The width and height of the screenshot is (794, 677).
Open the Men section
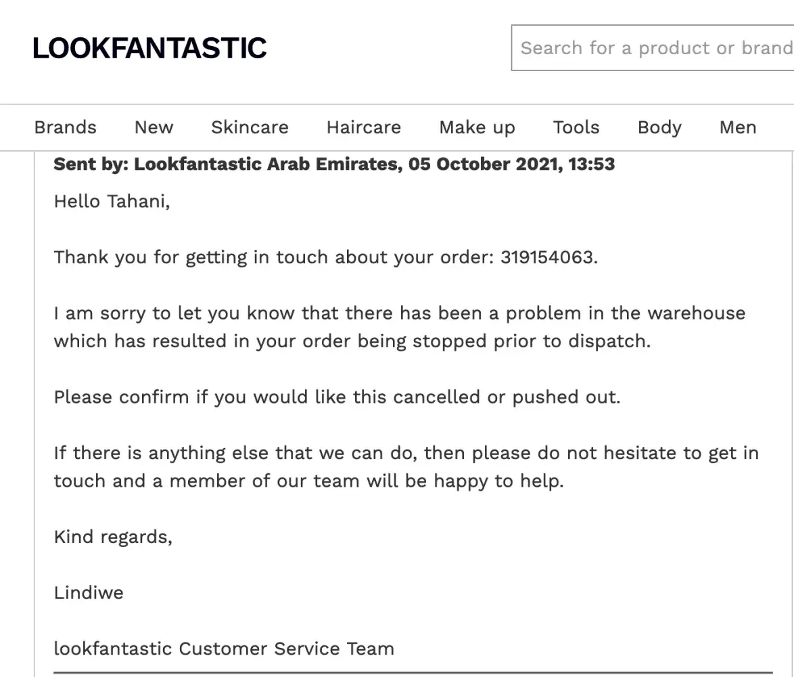738,127
